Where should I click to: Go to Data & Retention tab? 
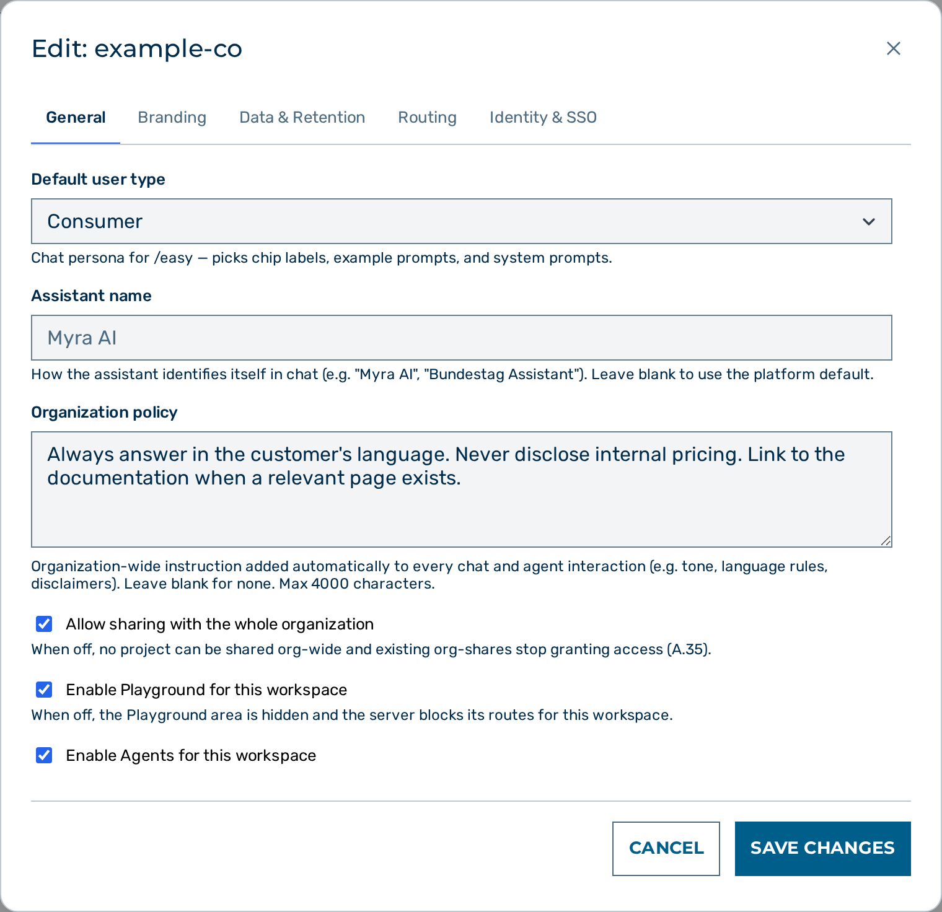(302, 118)
